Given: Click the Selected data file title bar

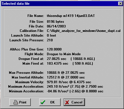Looking at the screenshot, I should point(59,4).
